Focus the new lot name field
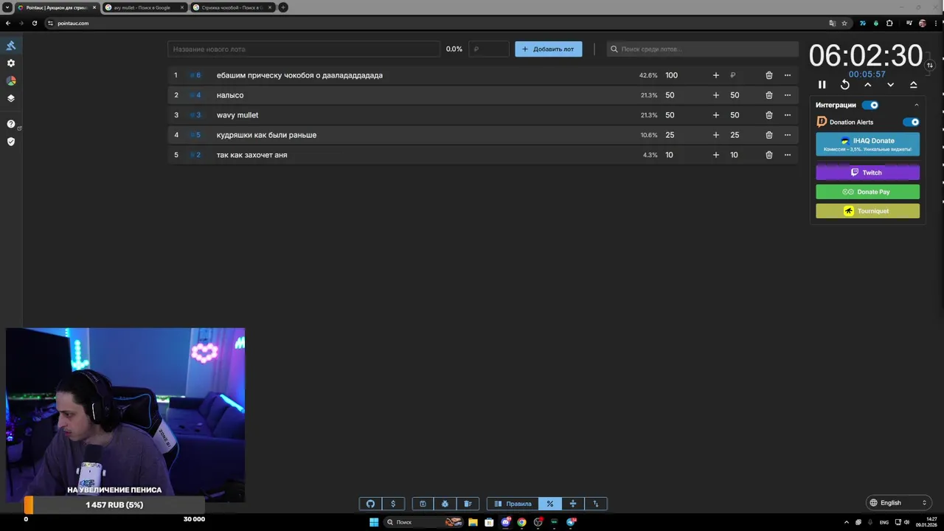Image resolution: width=944 pixels, height=531 pixels. pos(304,49)
